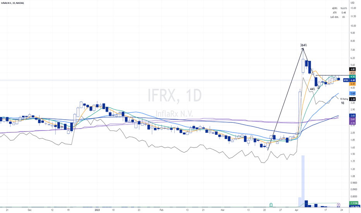Click the 1.50 price axis tick
Viewport: 361px width, 213px height.
(352, 154)
